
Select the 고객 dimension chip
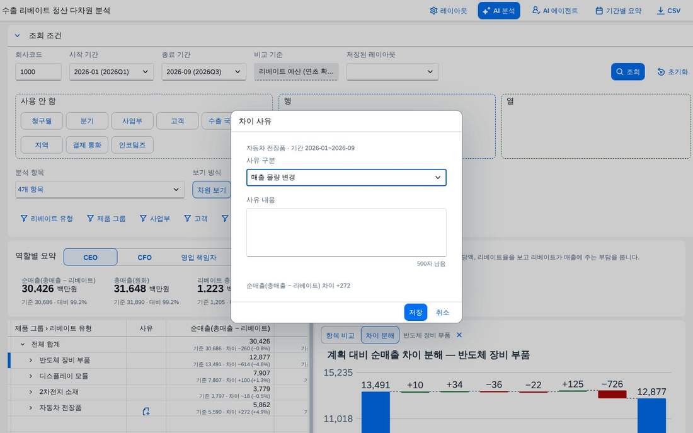[x=177, y=121]
